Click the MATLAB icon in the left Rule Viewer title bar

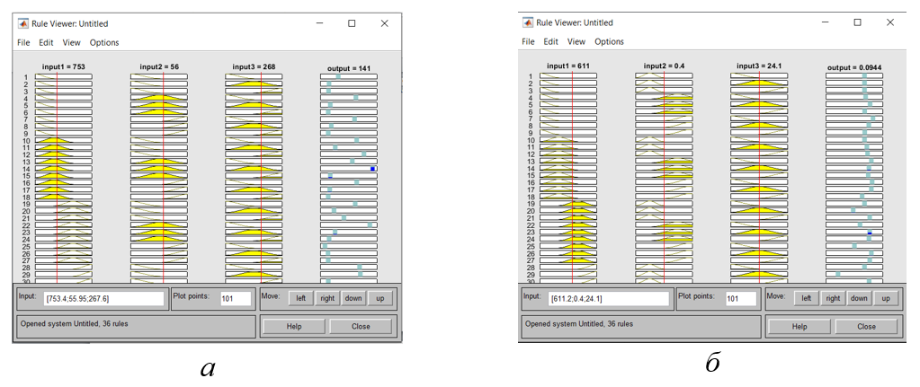23,23
